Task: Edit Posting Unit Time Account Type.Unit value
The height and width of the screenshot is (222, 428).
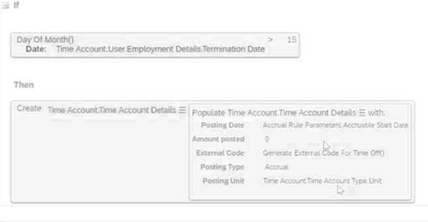Action: pos(322,181)
